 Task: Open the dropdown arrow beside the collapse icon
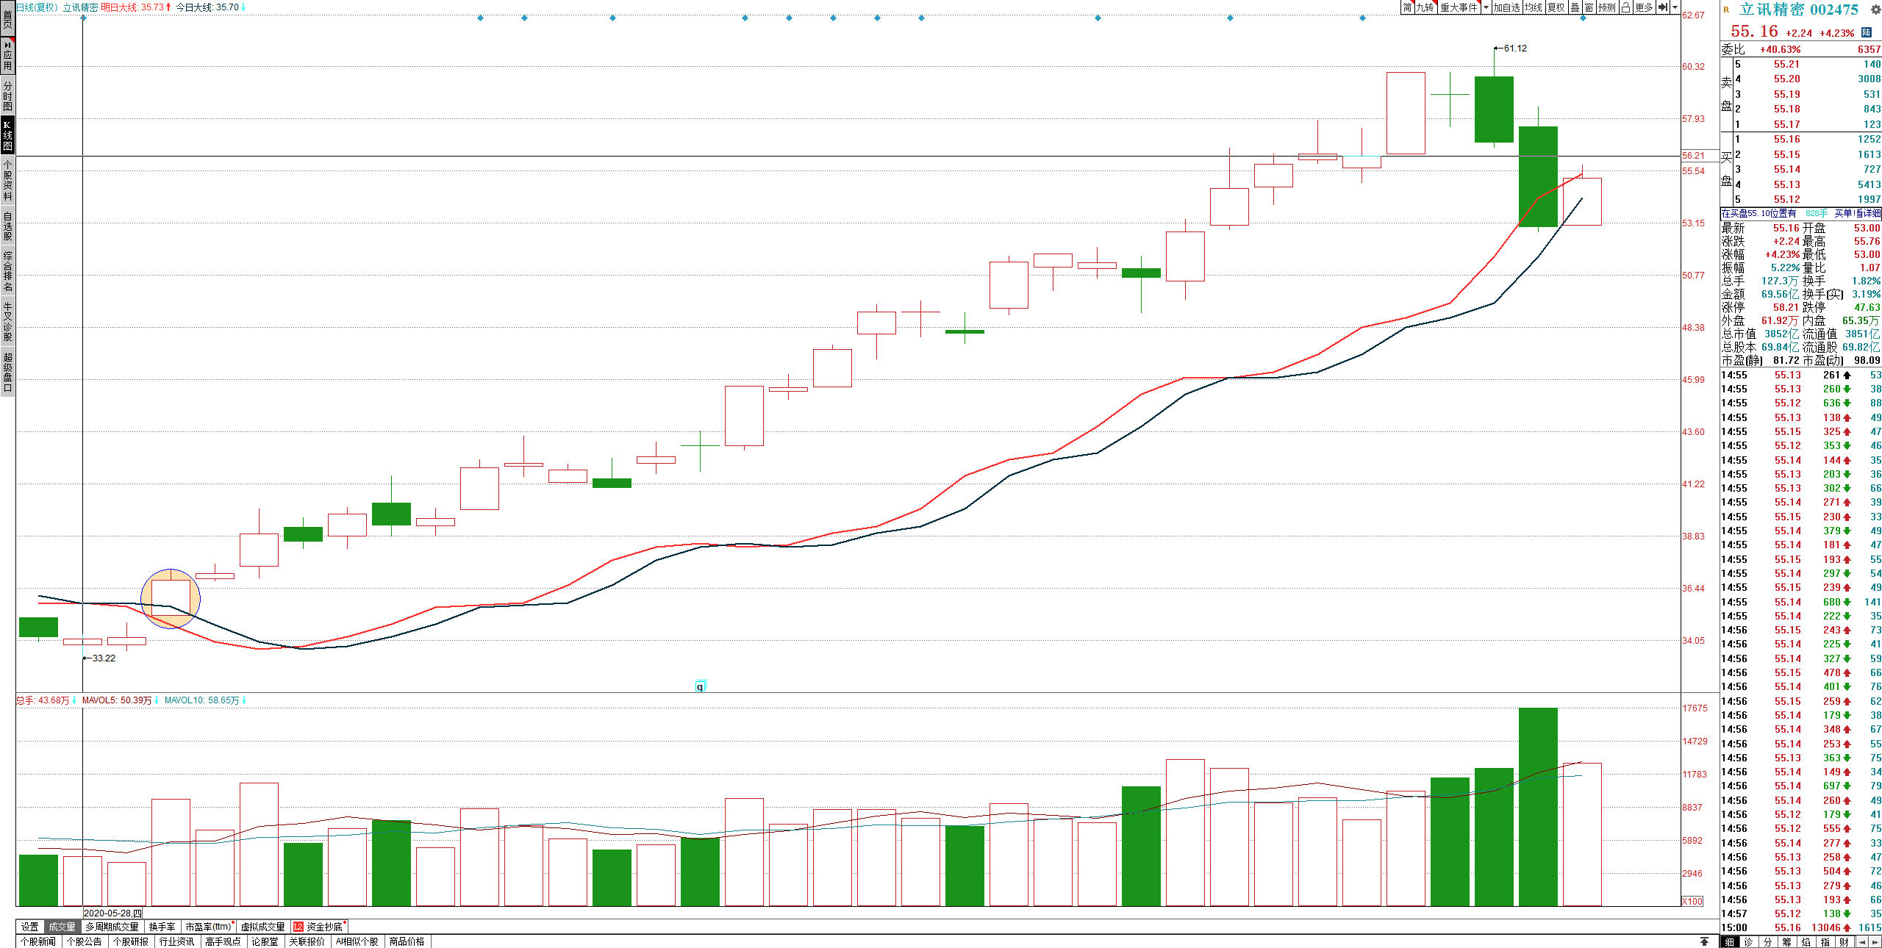point(1675,7)
